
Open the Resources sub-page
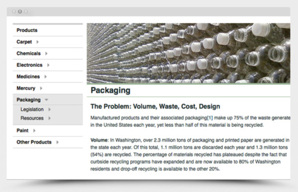[x=32, y=118]
